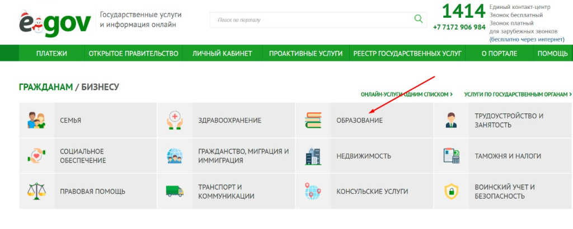Open the Недвижимость category

point(364,156)
